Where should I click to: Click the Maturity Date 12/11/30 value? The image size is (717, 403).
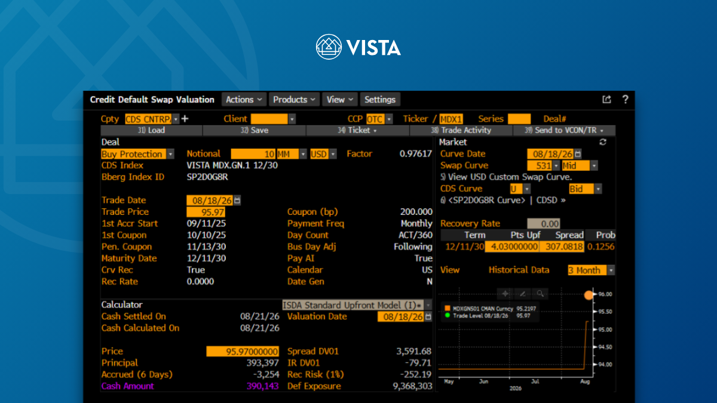click(206, 259)
